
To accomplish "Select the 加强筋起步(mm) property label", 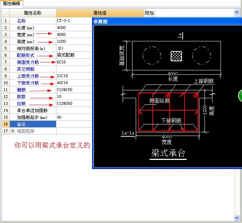I will pyautogui.click(x=32, y=117).
